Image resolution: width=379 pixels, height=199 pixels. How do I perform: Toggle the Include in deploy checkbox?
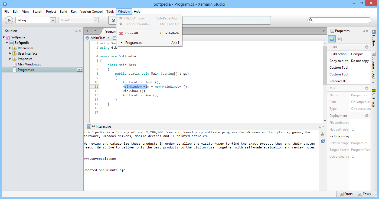(x=353, y=136)
